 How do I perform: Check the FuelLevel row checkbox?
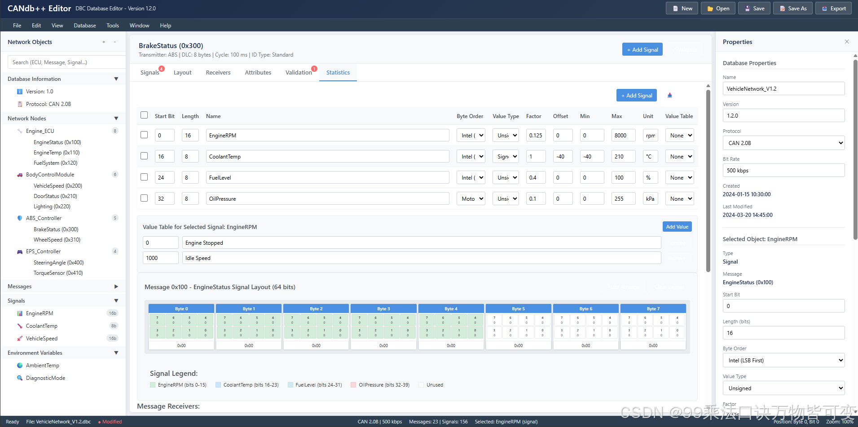pyautogui.click(x=144, y=177)
